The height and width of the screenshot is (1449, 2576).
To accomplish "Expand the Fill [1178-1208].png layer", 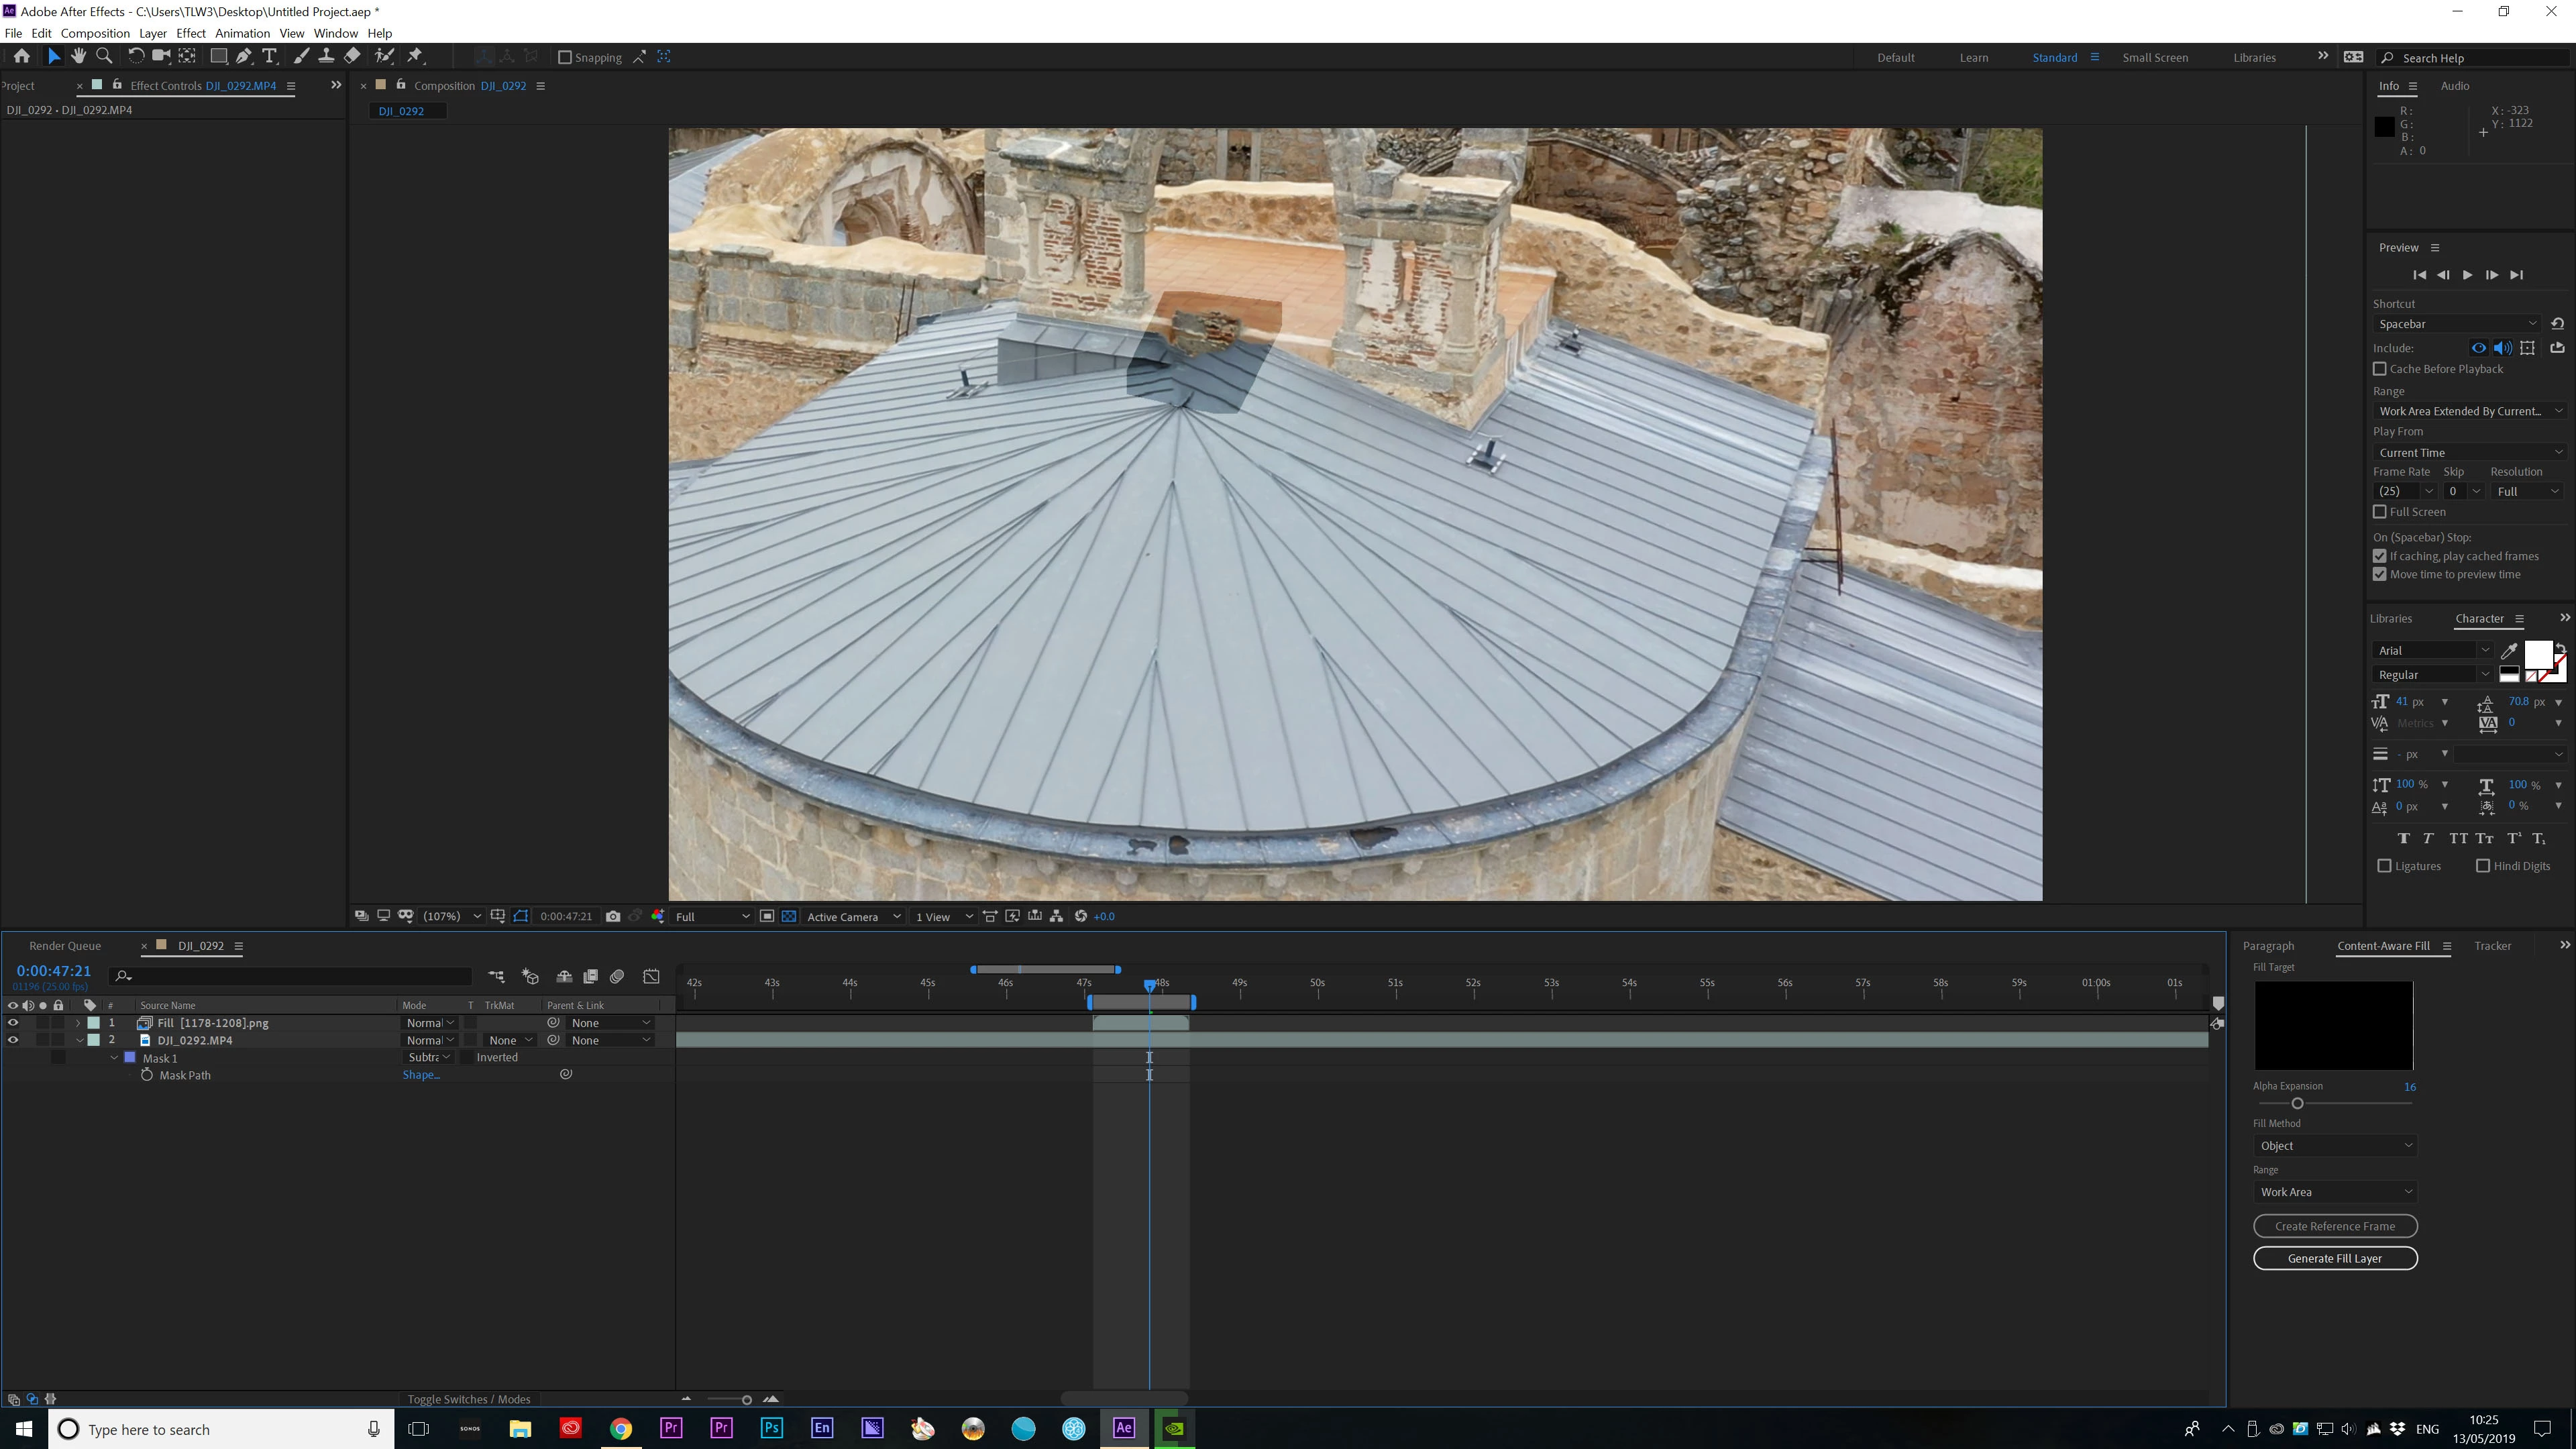I will click(78, 1023).
